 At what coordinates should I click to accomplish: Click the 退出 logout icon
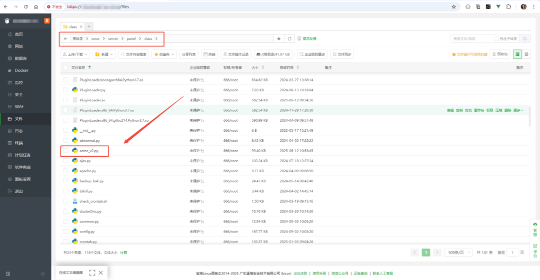point(9,191)
